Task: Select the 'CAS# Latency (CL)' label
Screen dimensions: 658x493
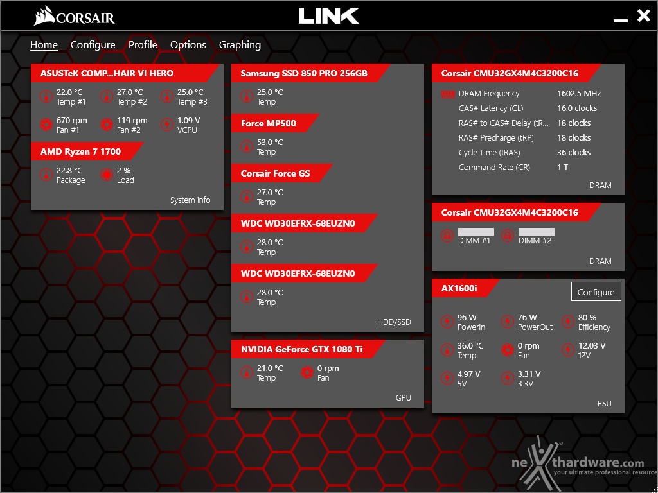Action: tap(491, 108)
